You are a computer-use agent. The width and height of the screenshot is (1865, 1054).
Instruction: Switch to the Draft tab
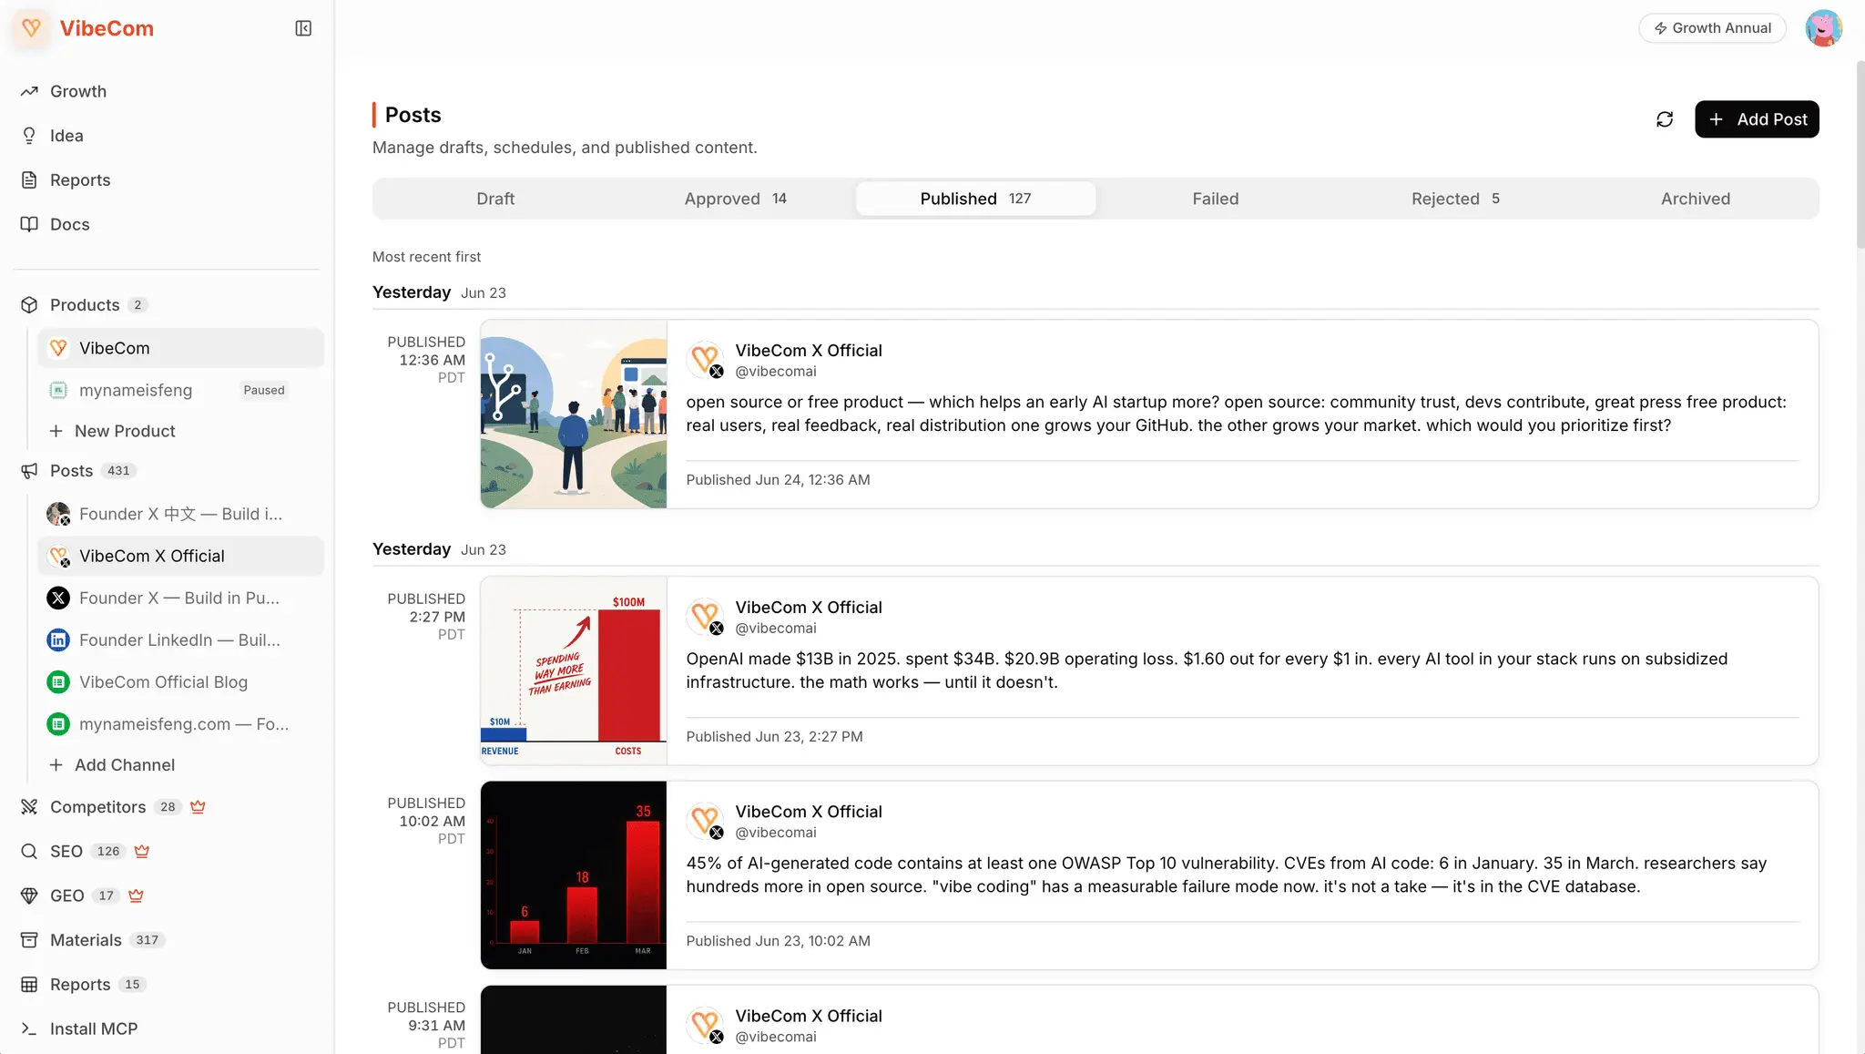pos(495,199)
